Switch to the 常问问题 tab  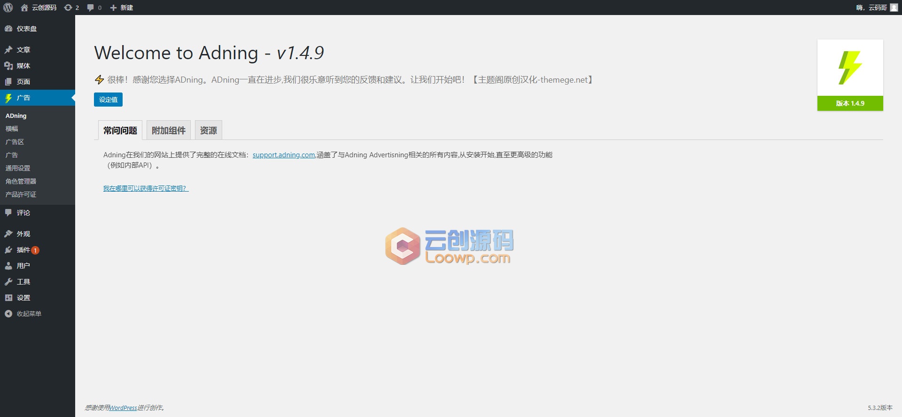(x=120, y=130)
